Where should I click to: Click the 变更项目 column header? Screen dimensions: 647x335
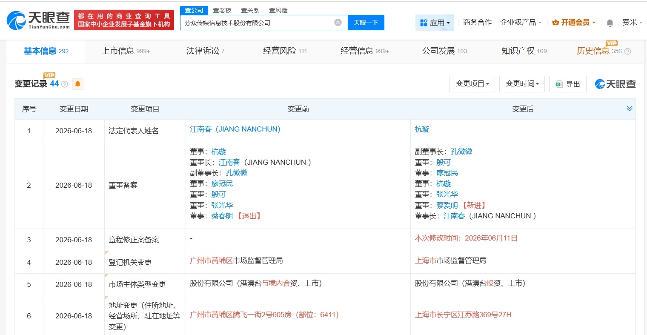click(145, 109)
